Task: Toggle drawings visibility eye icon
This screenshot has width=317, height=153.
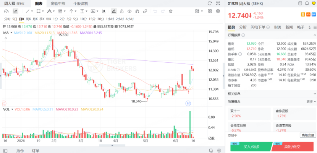Action: click(x=129, y=11)
